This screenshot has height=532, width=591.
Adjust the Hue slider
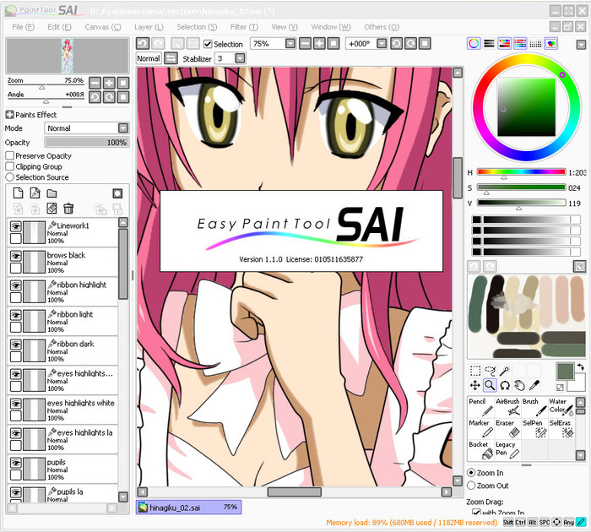point(521,172)
